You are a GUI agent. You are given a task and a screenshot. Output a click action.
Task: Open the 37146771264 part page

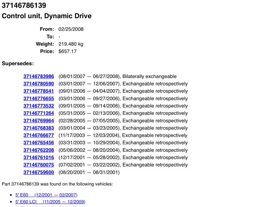[x=39, y=113]
